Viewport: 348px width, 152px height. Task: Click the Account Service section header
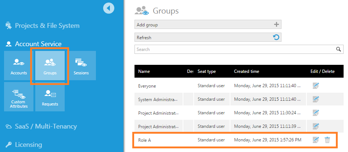[x=33, y=44]
